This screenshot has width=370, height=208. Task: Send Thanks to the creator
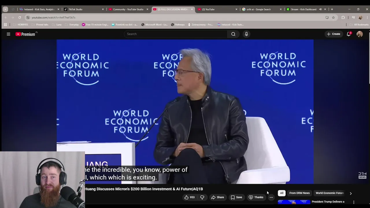click(x=256, y=197)
